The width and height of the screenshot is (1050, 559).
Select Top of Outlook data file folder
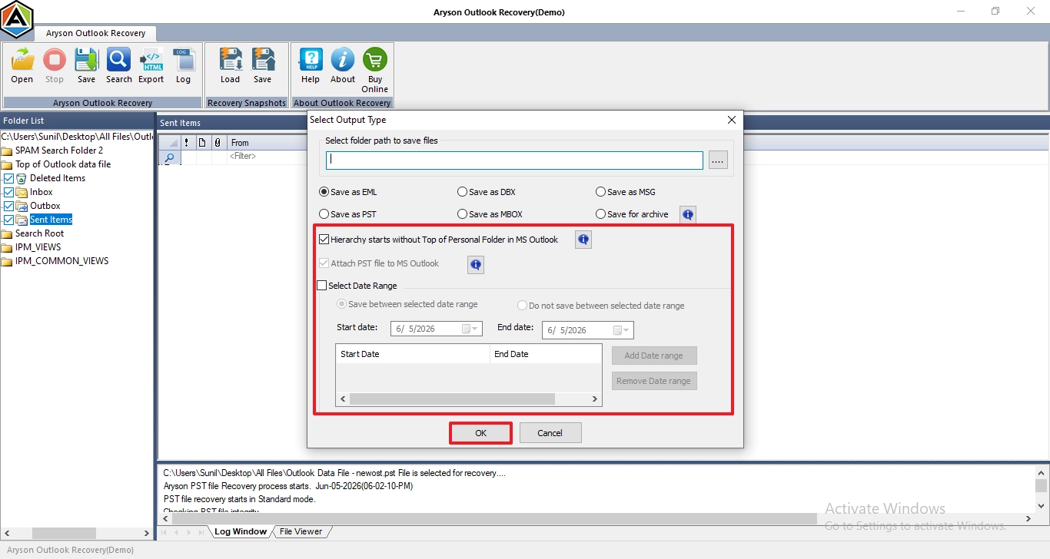coord(63,164)
